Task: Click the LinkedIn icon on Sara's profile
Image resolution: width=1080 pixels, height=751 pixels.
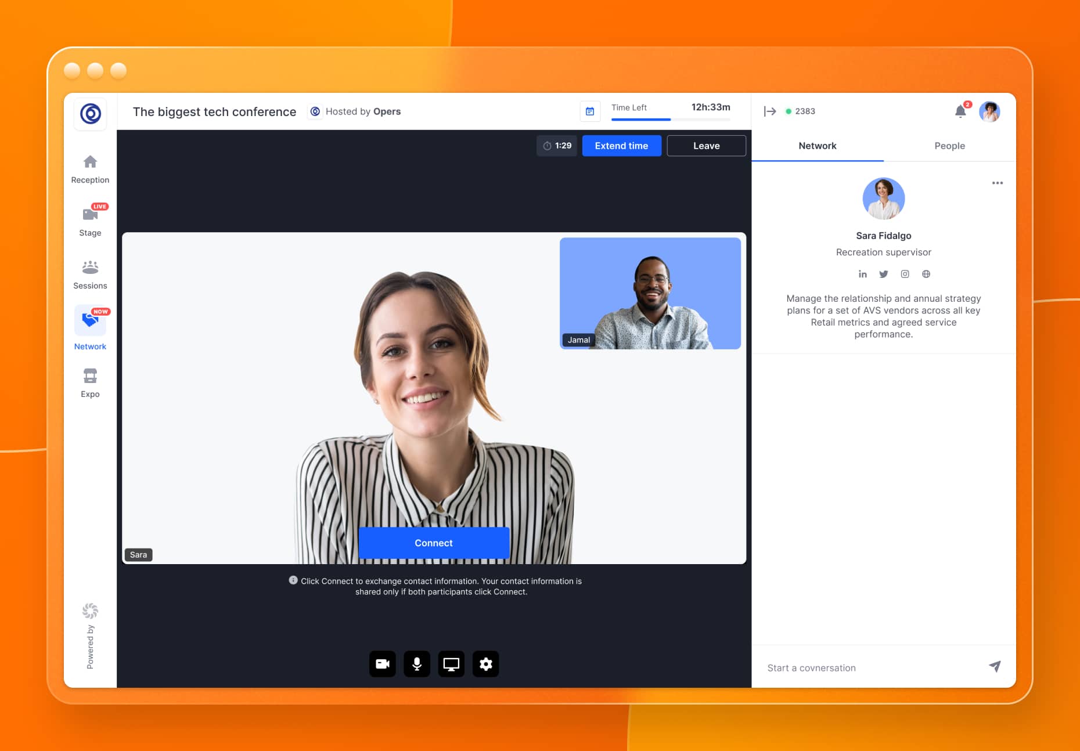Action: click(x=862, y=274)
